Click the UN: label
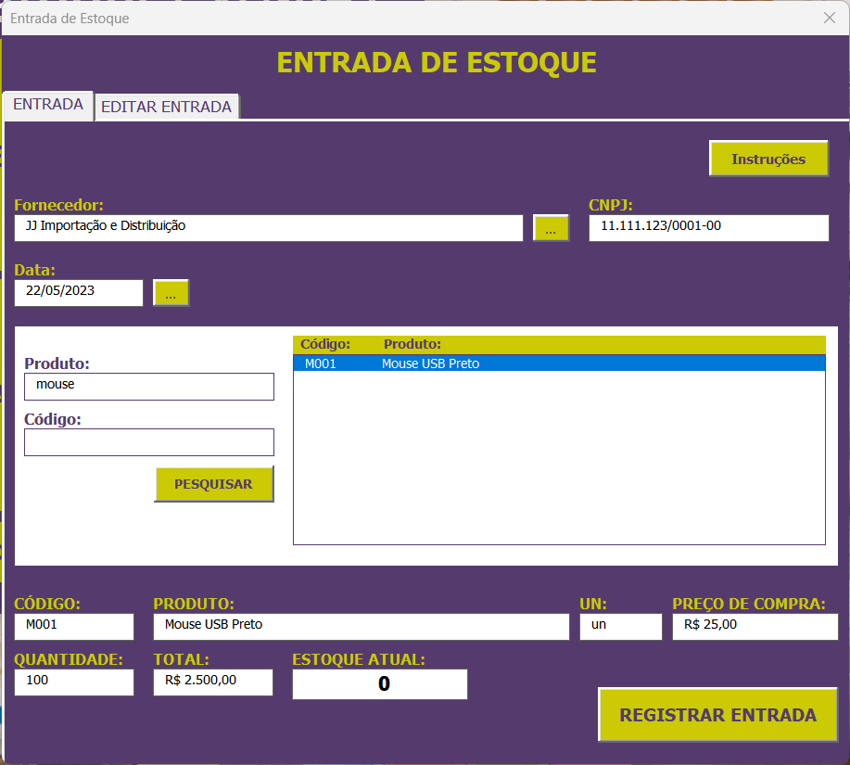 tap(593, 604)
